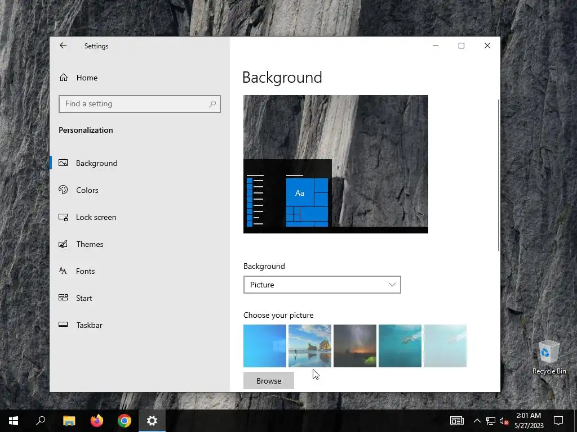Select the Themes brush icon
Image resolution: width=577 pixels, height=432 pixels.
[x=63, y=244]
